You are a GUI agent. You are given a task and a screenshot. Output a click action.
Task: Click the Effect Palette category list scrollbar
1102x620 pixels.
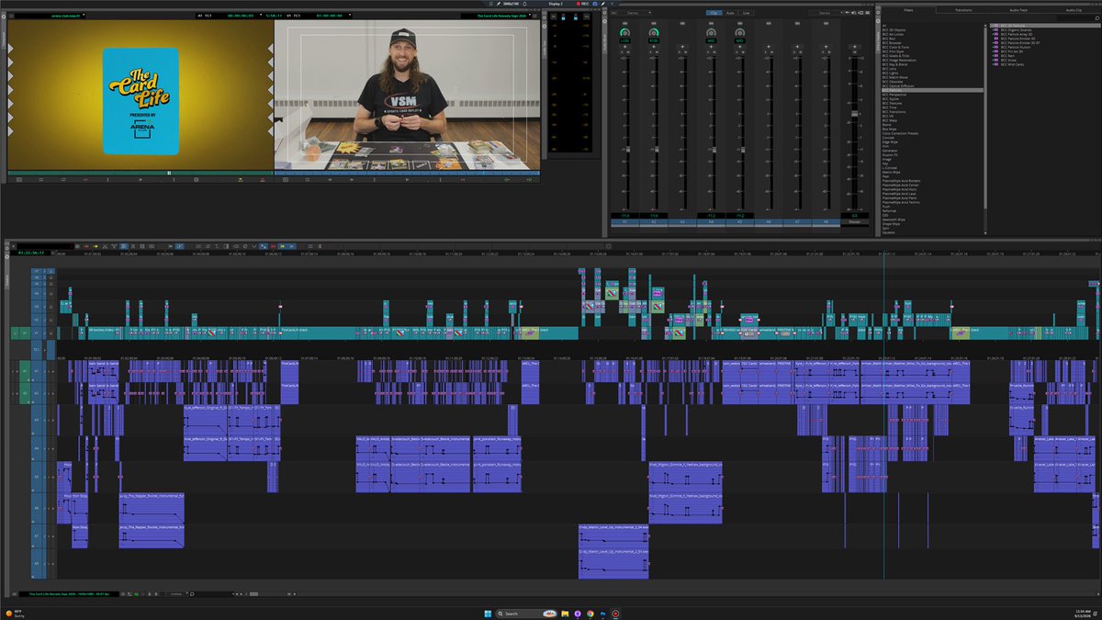point(985,119)
